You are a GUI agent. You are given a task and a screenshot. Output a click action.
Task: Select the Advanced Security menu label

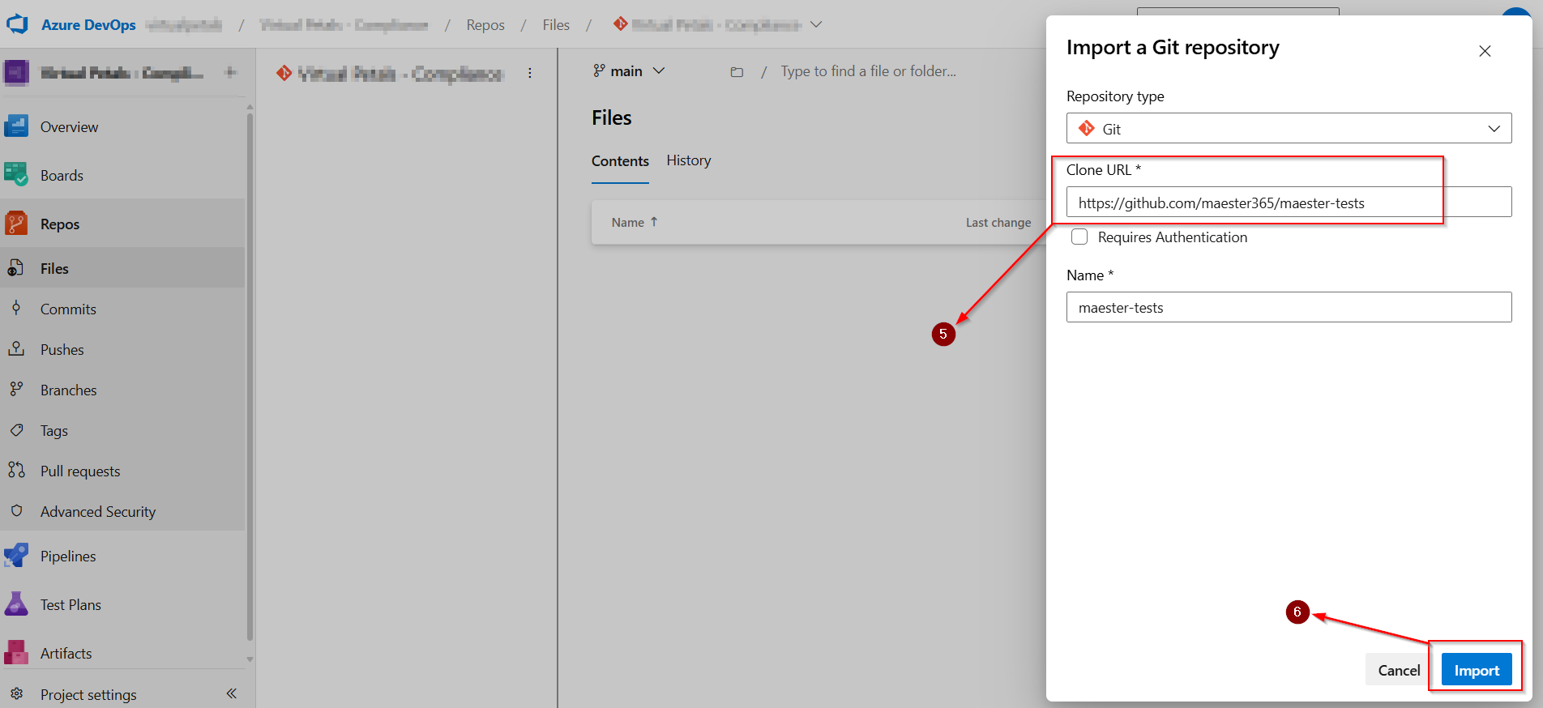coord(98,512)
